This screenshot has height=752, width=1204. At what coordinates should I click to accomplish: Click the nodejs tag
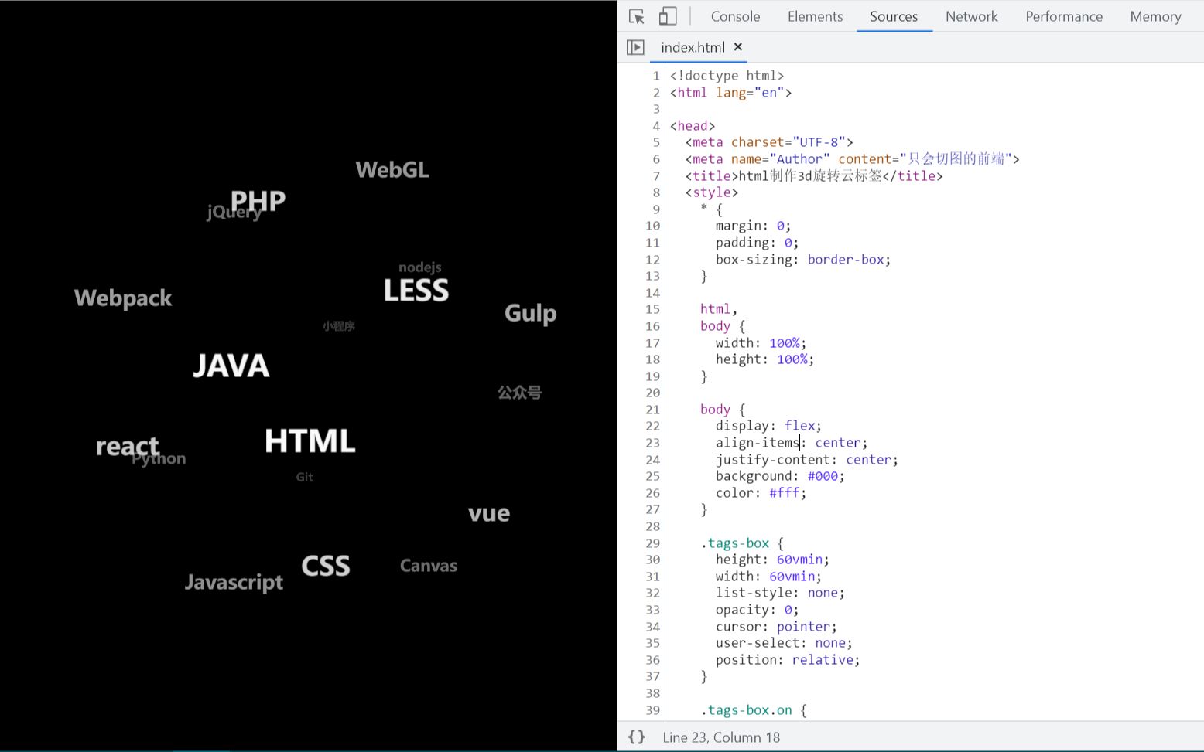coord(420,267)
